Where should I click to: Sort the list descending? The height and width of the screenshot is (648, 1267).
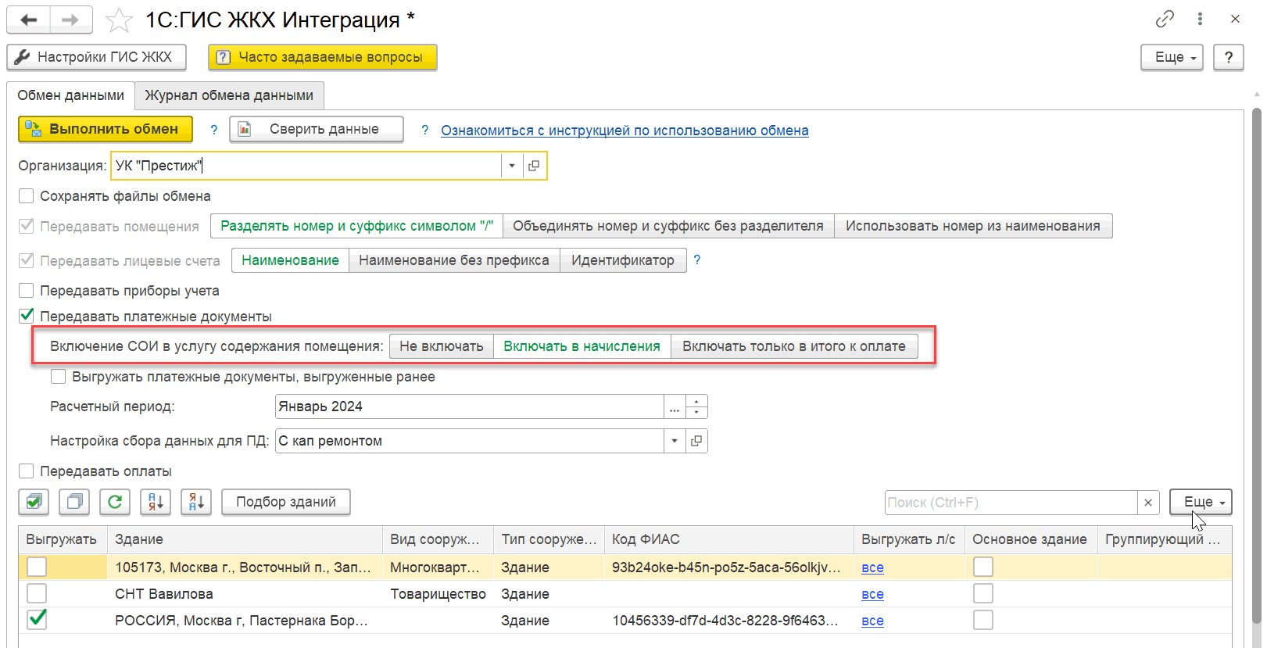click(x=196, y=502)
